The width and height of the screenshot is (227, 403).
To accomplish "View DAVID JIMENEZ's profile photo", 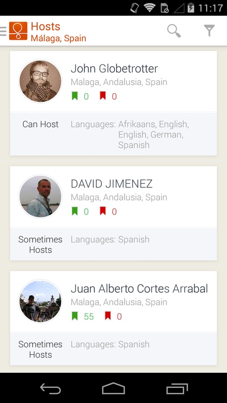I will (40, 196).
